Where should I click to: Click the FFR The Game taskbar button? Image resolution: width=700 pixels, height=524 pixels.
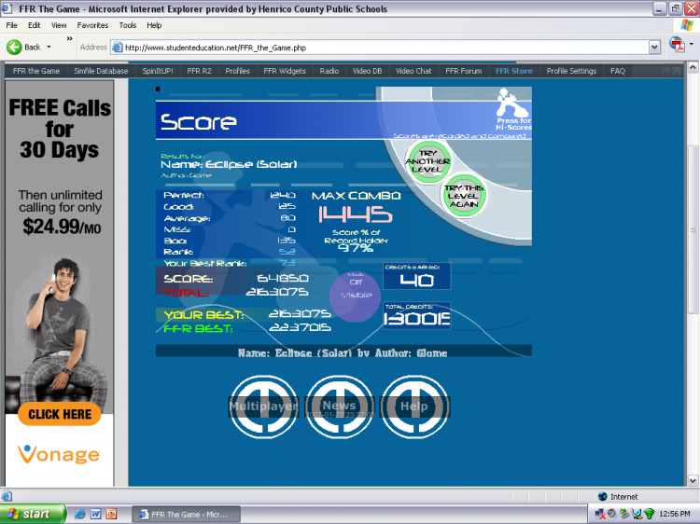pos(186,514)
